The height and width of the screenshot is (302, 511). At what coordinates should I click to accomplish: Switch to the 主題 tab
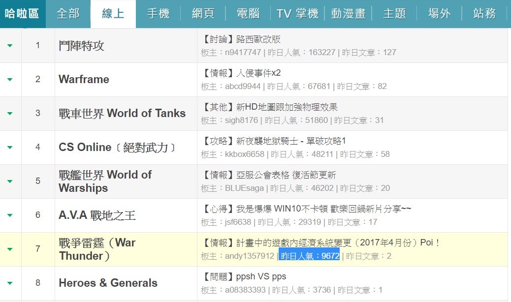point(394,14)
